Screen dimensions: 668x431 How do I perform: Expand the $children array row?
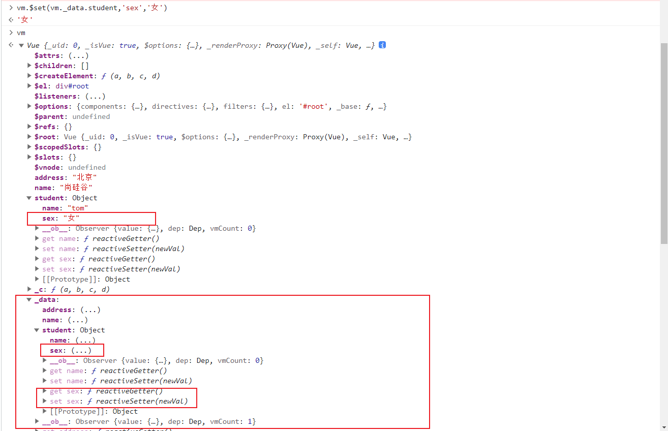[29, 66]
